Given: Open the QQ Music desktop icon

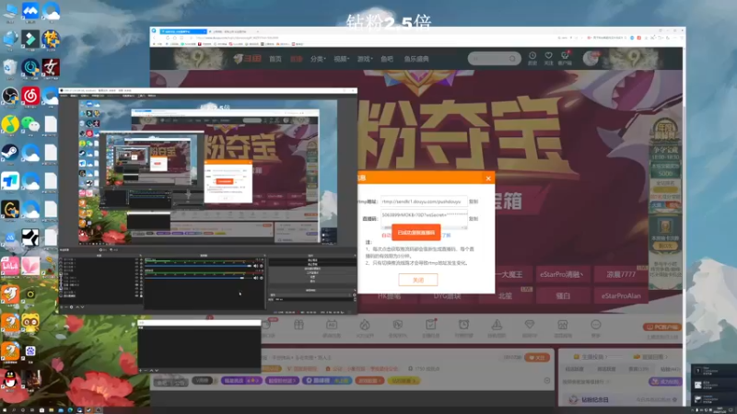Looking at the screenshot, I should point(10,124).
